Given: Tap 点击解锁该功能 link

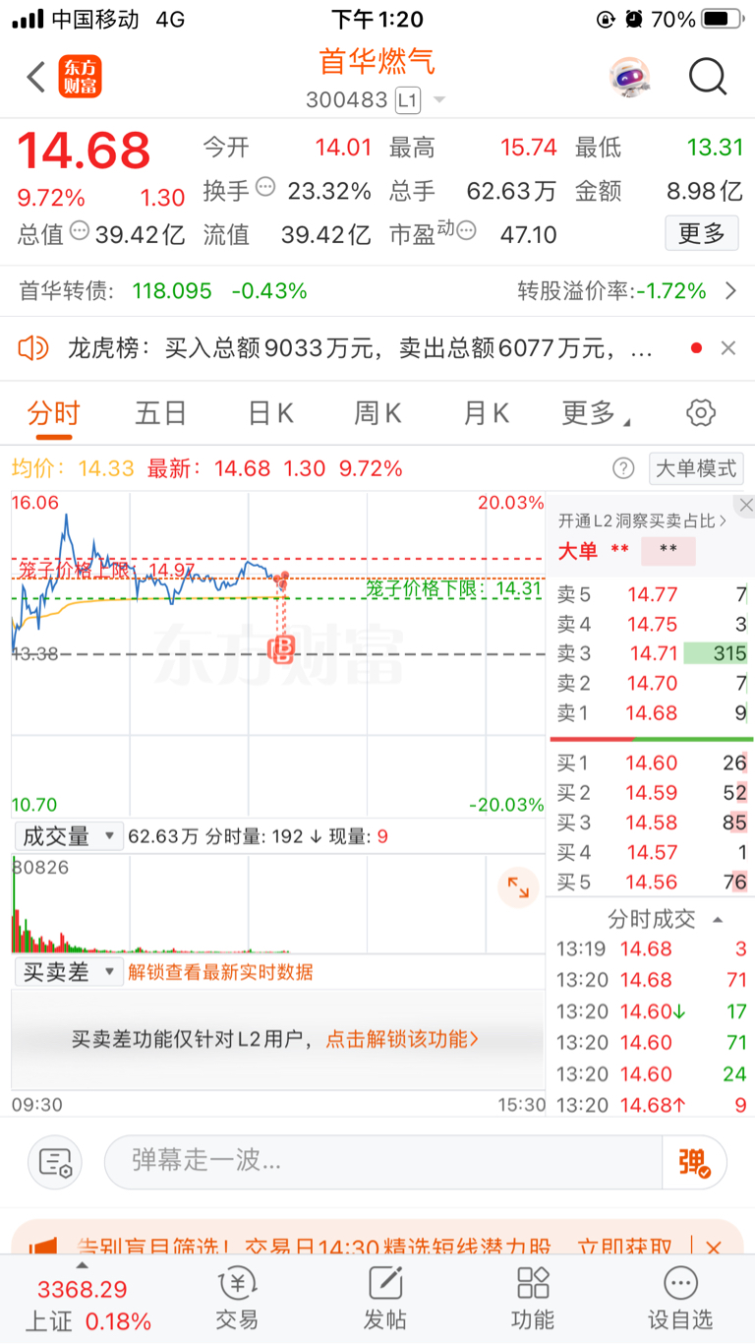Looking at the screenshot, I should tap(402, 1039).
